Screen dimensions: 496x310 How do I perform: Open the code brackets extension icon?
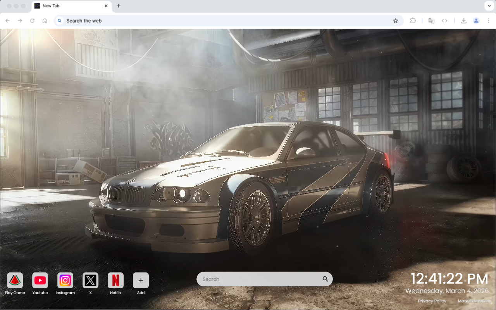click(445, 21)
